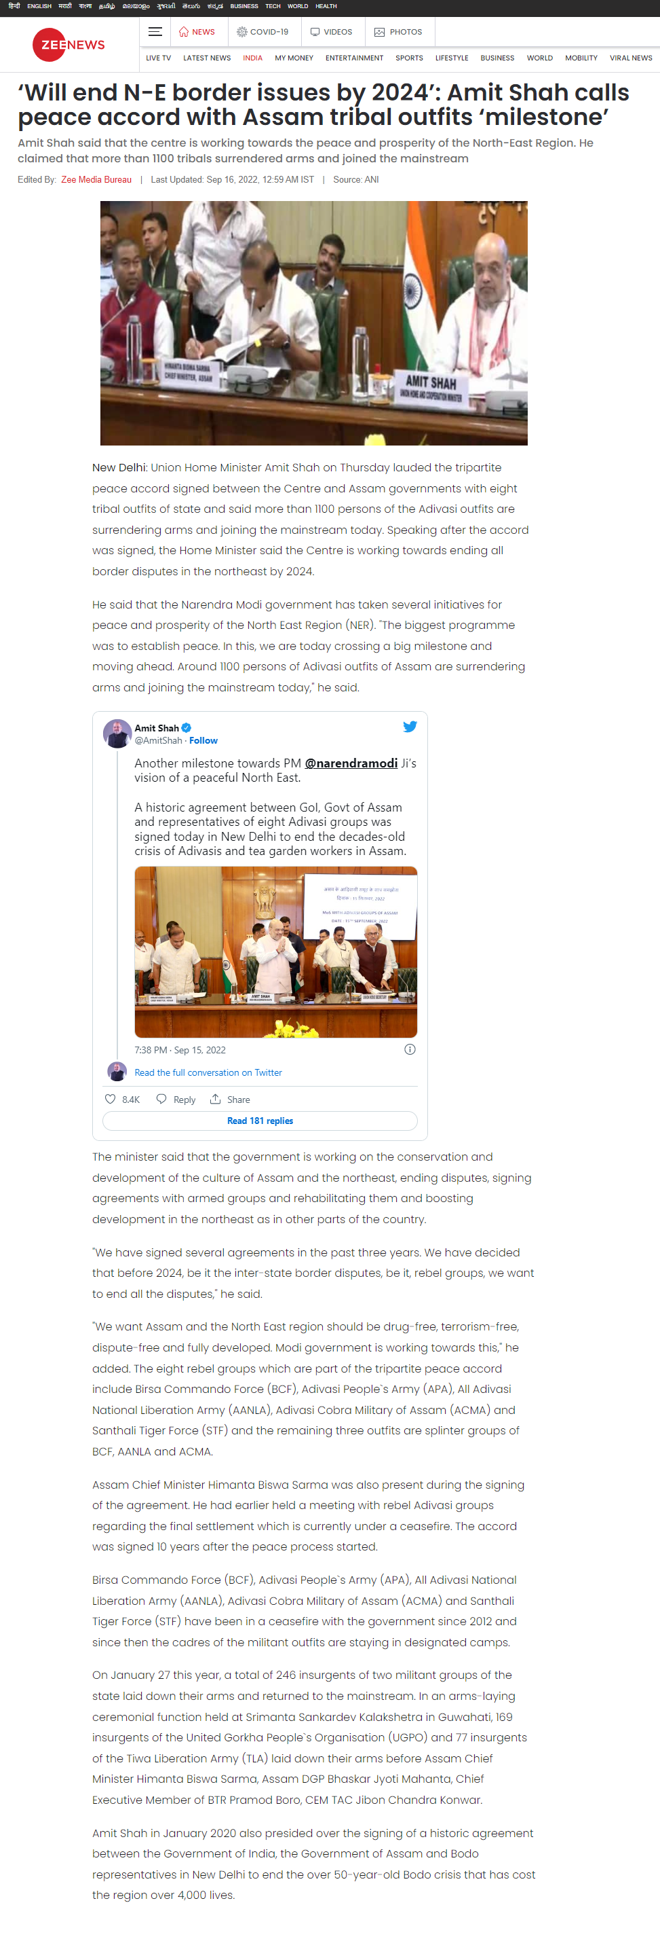This screenshot has height=1941, width=660.
Task: Open the Zee Media Bureau author link
Action: click(96, 179)
